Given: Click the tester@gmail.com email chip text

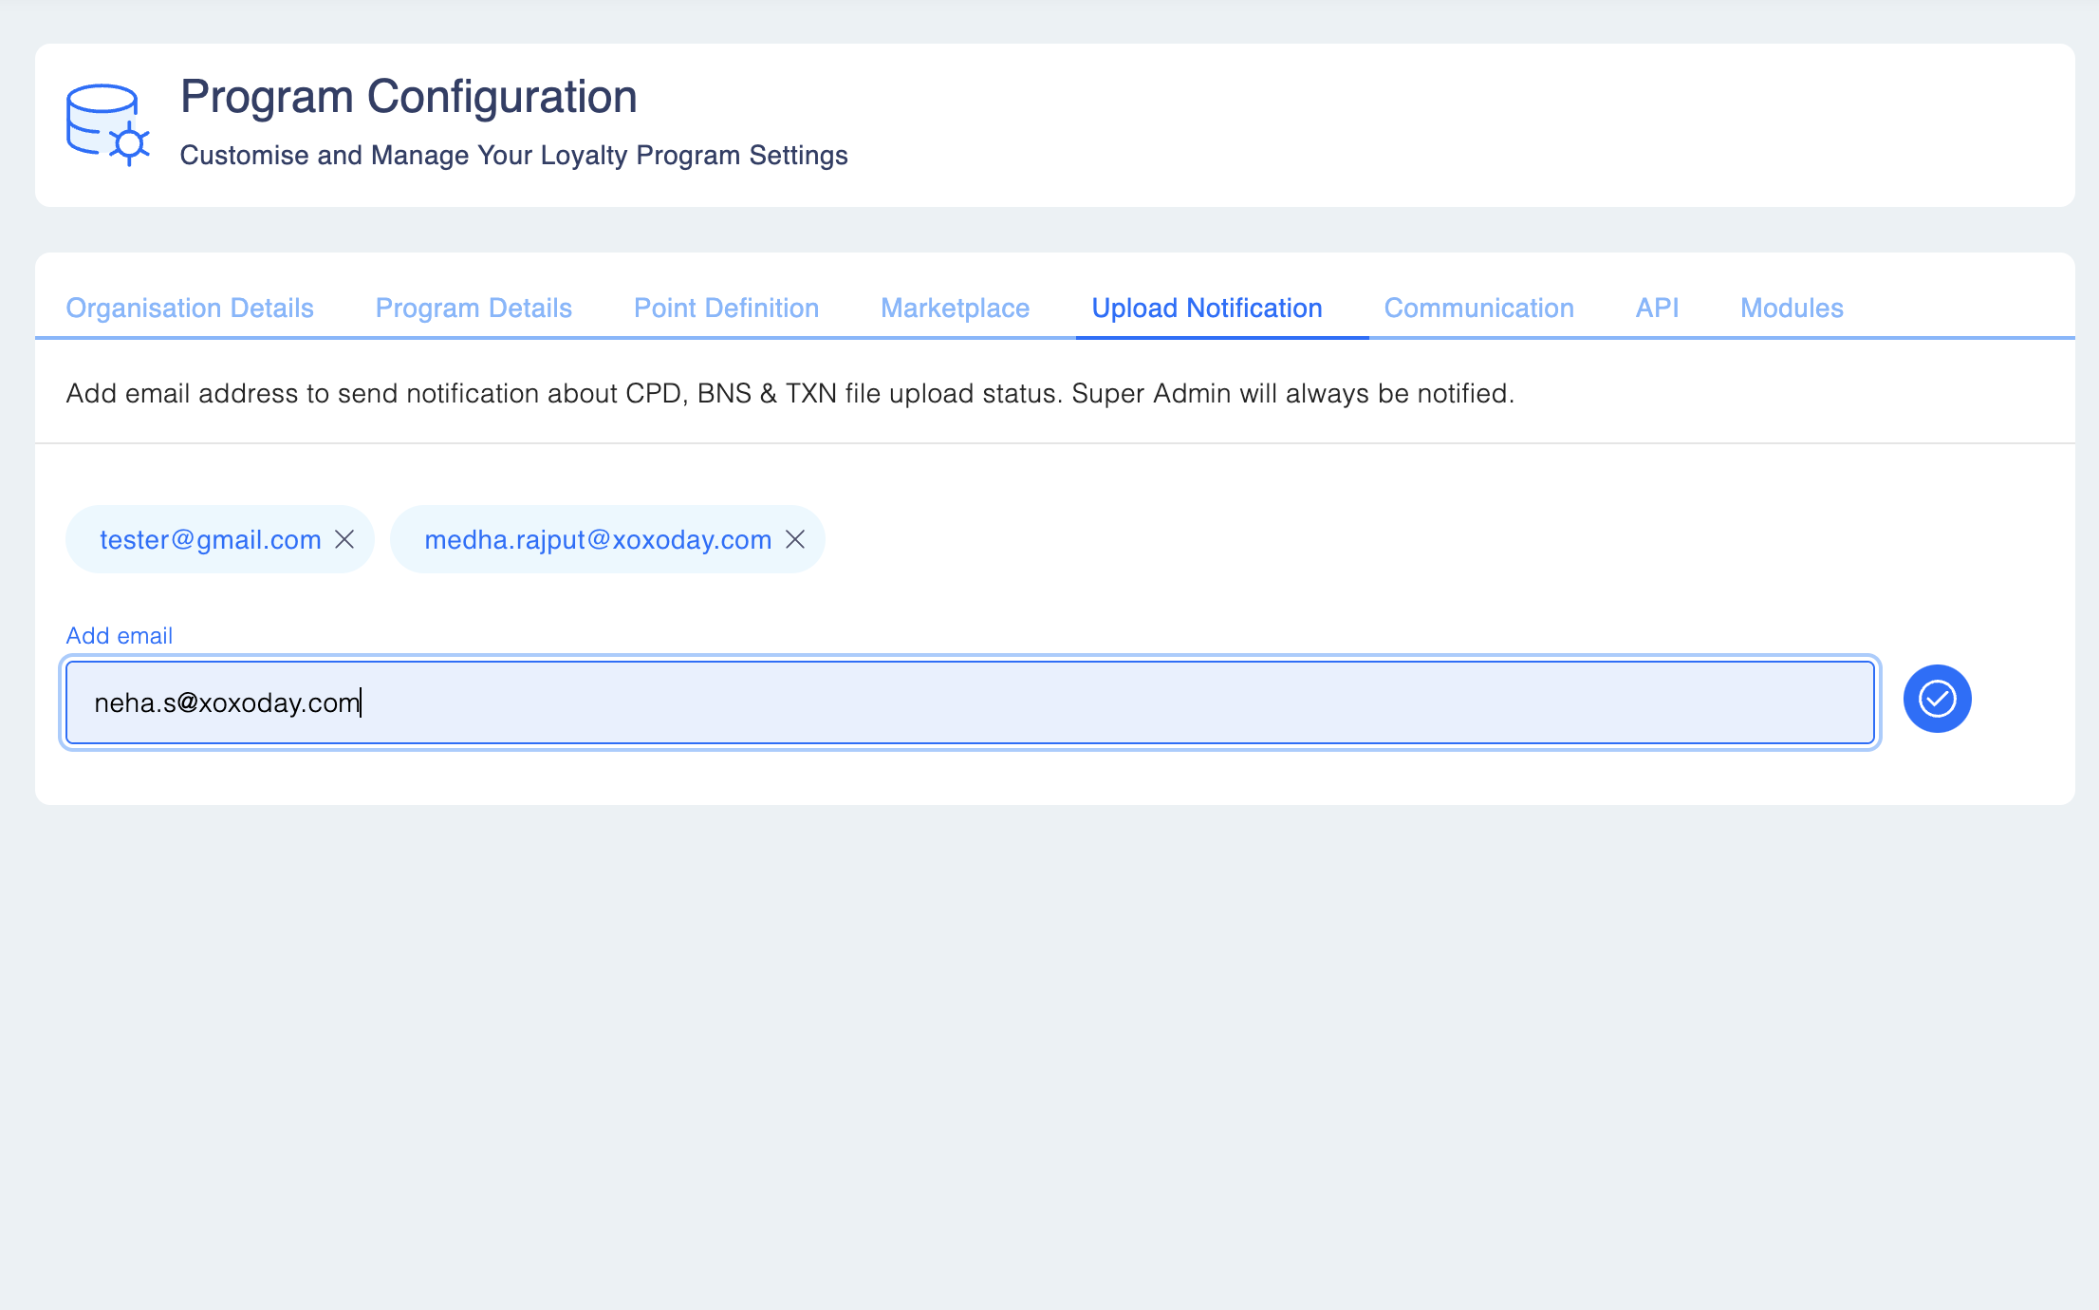Looking at the screenshot, I should click(211, 539).
